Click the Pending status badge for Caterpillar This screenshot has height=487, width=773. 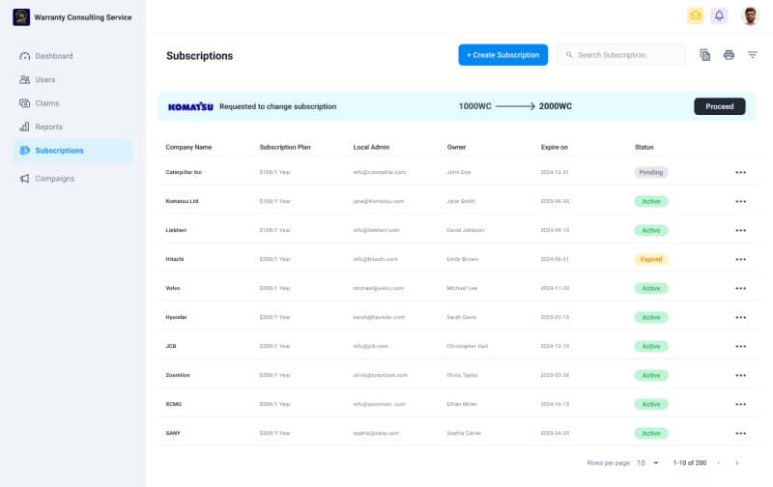tap(651, 173)
